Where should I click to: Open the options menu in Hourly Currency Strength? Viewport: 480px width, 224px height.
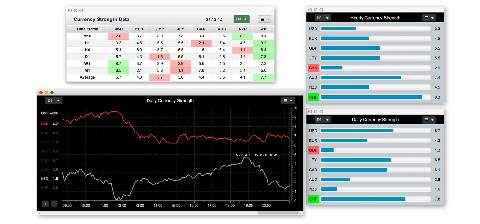[x=429, y=18]
